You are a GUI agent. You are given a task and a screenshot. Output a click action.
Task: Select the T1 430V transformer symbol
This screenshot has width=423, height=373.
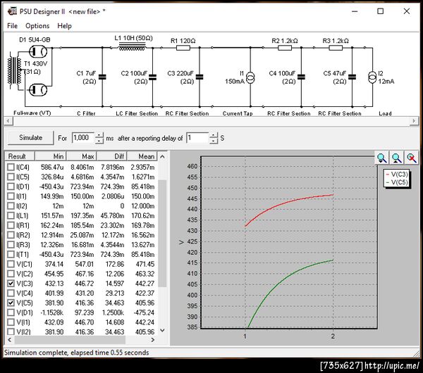pos(15,70)
